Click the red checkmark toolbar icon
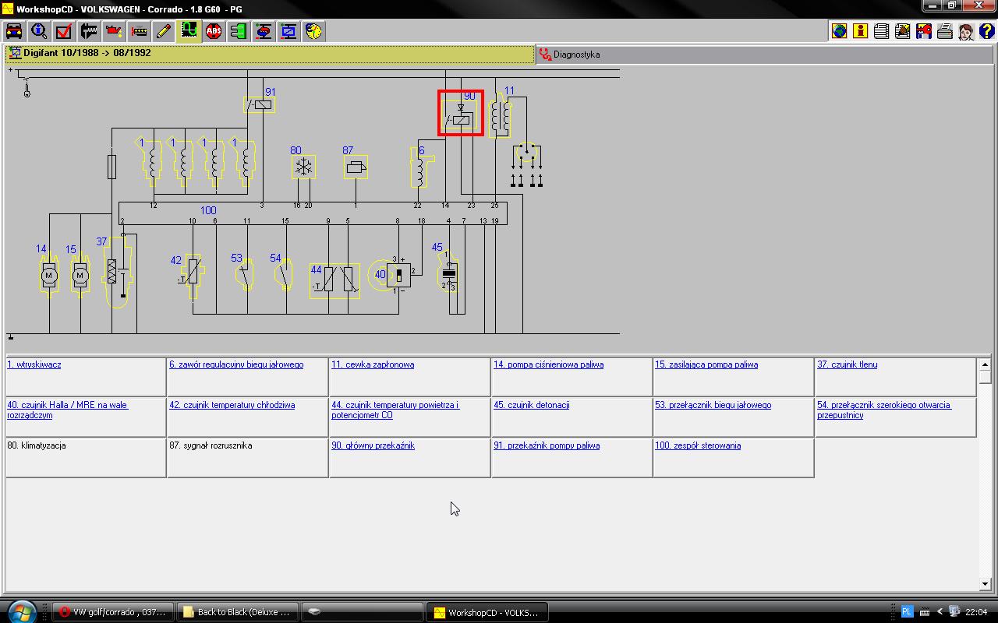This screenshot has height=623, width=998. 64,31
